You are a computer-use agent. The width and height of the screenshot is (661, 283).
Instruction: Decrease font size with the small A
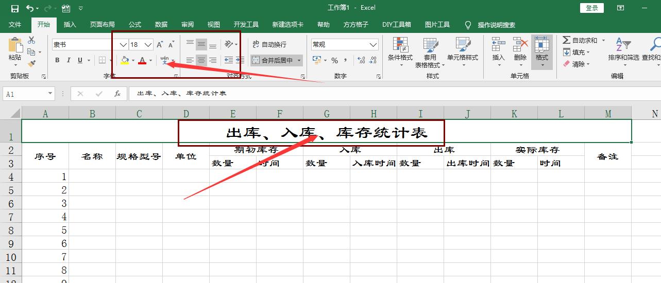tap(171, 45)
